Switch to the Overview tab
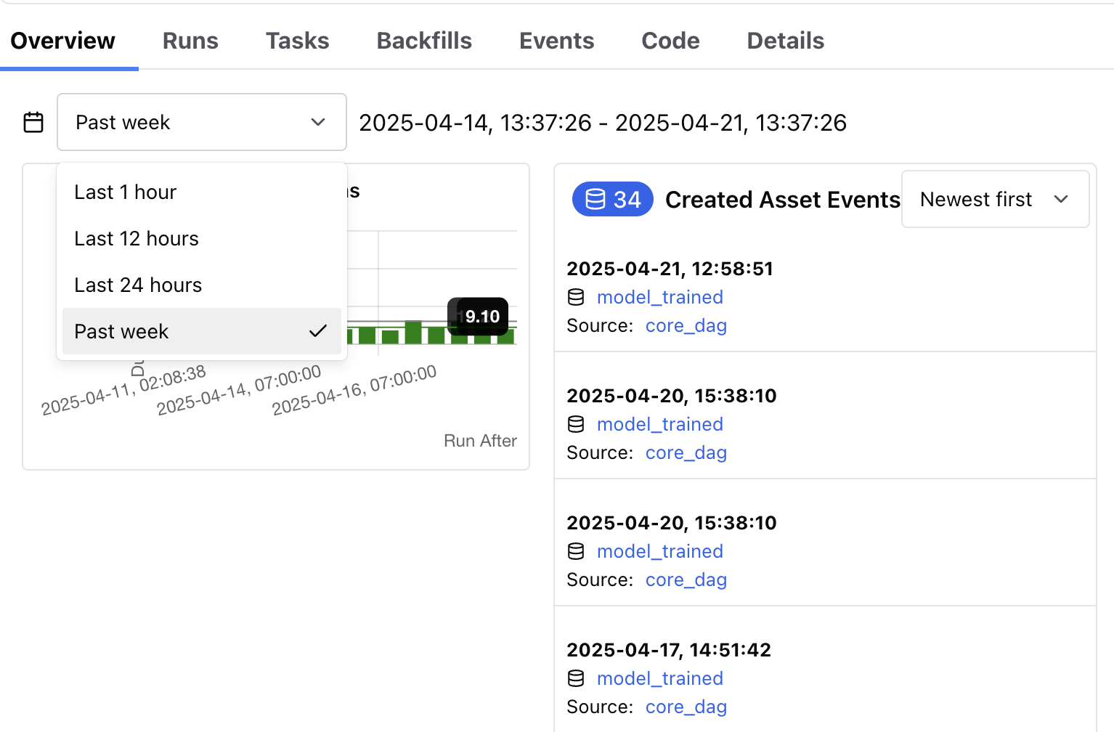The height and width of the screenshot is (732, 1114). point(63,41)
